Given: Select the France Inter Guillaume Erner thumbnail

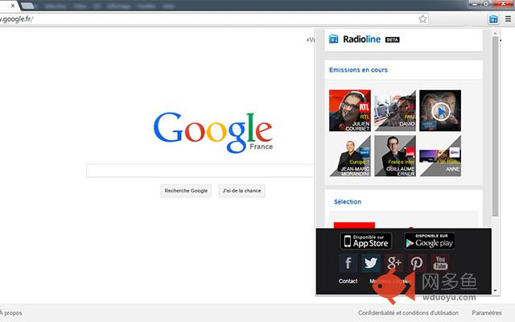Looking at the screenshot, I should click(x=395, y=156).
